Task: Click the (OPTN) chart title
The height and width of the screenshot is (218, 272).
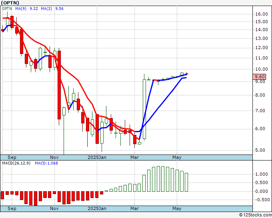Action: (10, 3)
